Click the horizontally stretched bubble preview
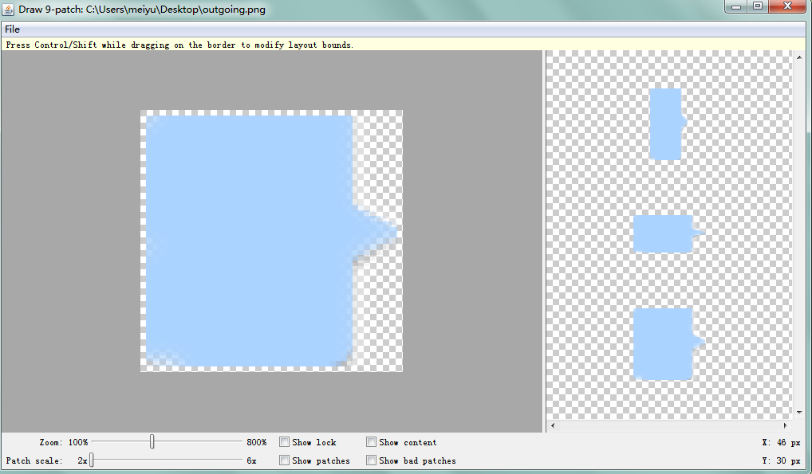This screenshot has height=474, width=812. point(668,234)
